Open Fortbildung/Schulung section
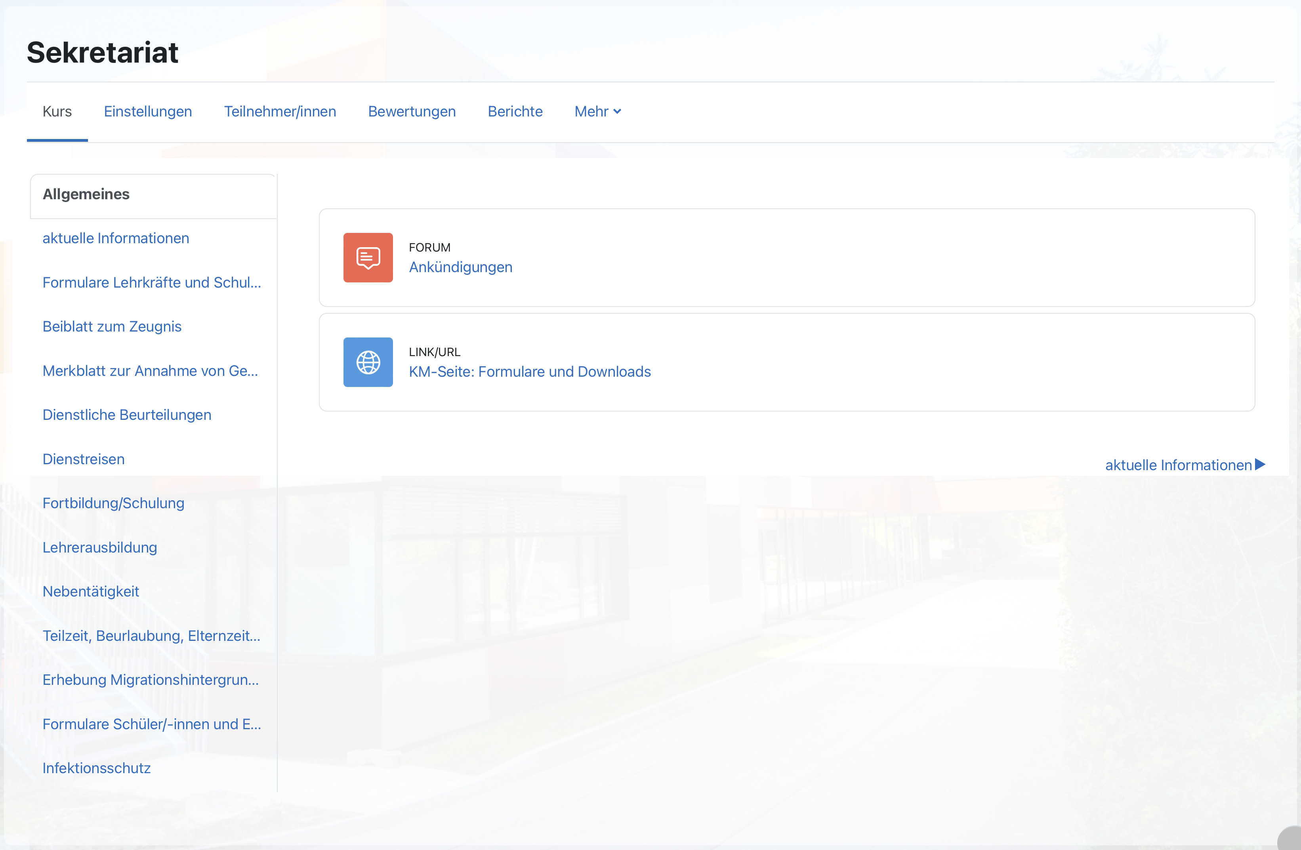Viewport: 1301px width, 850px height. 113,503
